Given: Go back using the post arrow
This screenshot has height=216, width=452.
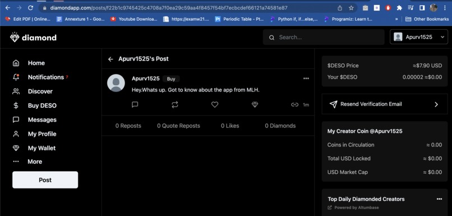Looking at the screenshot, I should click(110, 59).
